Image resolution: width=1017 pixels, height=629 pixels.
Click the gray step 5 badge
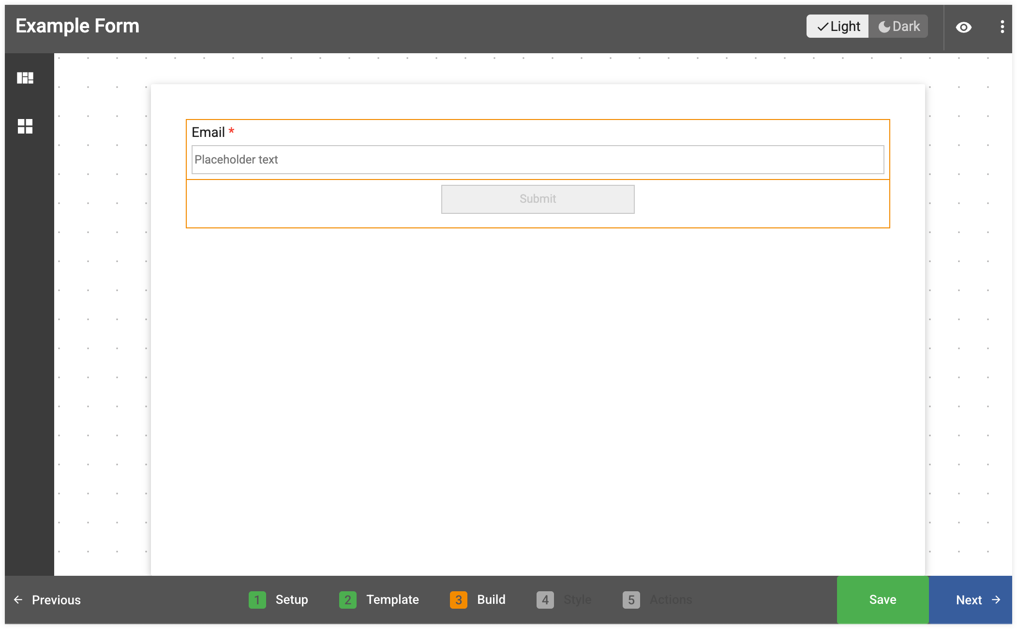(x=631, y=600)
